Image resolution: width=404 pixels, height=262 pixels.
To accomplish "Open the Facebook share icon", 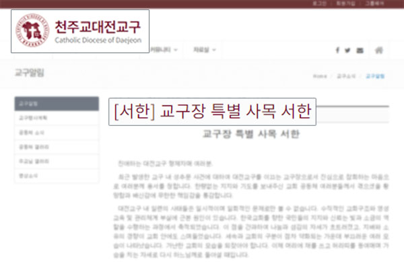I will click(x=337, y=50).
